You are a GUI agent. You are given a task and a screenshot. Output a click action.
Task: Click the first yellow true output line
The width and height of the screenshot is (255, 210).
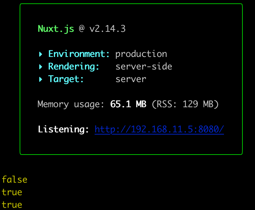(12, 192)
